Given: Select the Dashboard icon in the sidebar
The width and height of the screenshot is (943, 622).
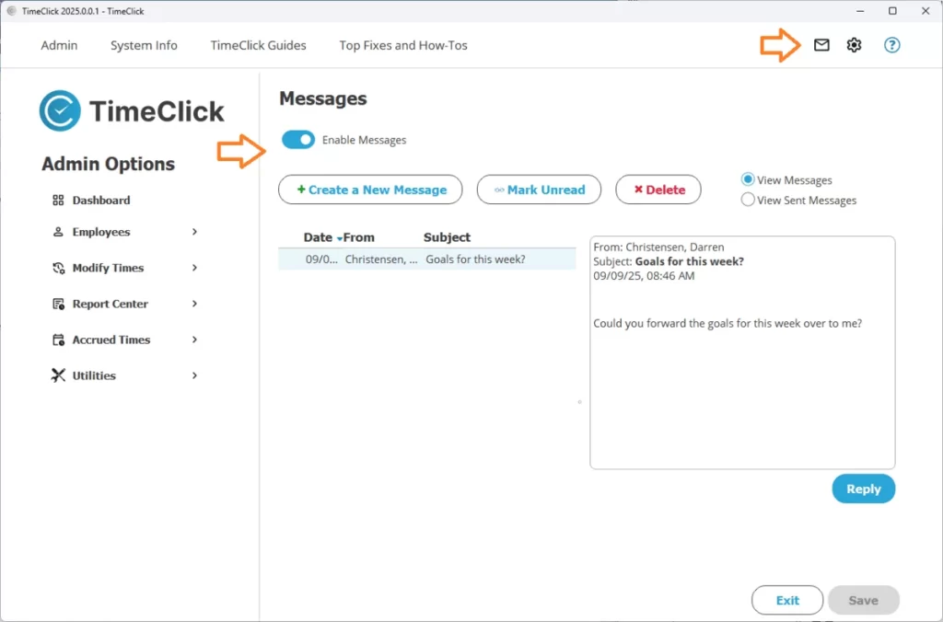Looking at the screenshot, I should point(57,200).
